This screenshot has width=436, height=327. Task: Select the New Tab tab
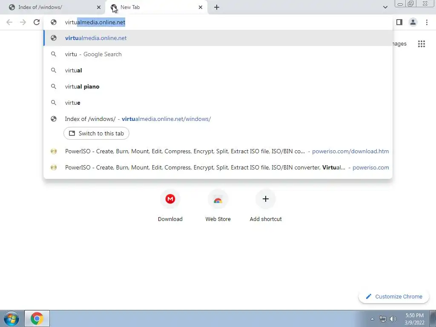coord(156,7)
